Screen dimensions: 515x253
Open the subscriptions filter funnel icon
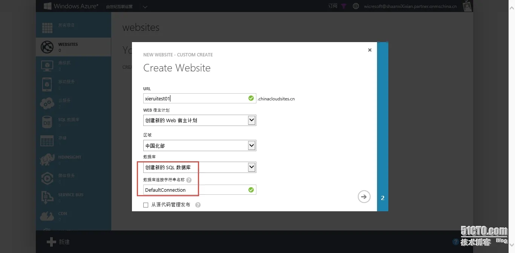pyautogui.click(x=343, y=6)
